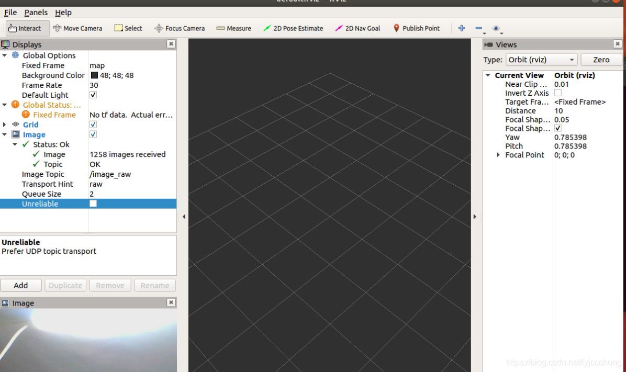Image resolution: width=626 pixels, height=372 pixels.
Task: Click the Yaw value 0.785398
Action: 570,137
